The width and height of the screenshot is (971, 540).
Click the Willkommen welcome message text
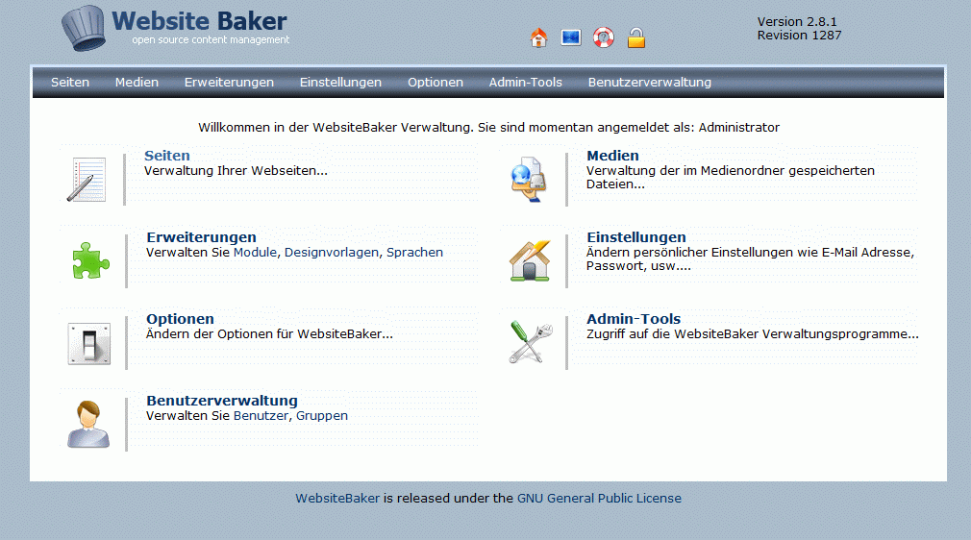pyautogui.click(x=488, y=128)
